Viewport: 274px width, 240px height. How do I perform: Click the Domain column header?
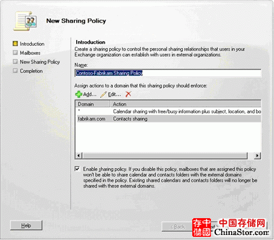pyautogui.click(x=93, y=104)
